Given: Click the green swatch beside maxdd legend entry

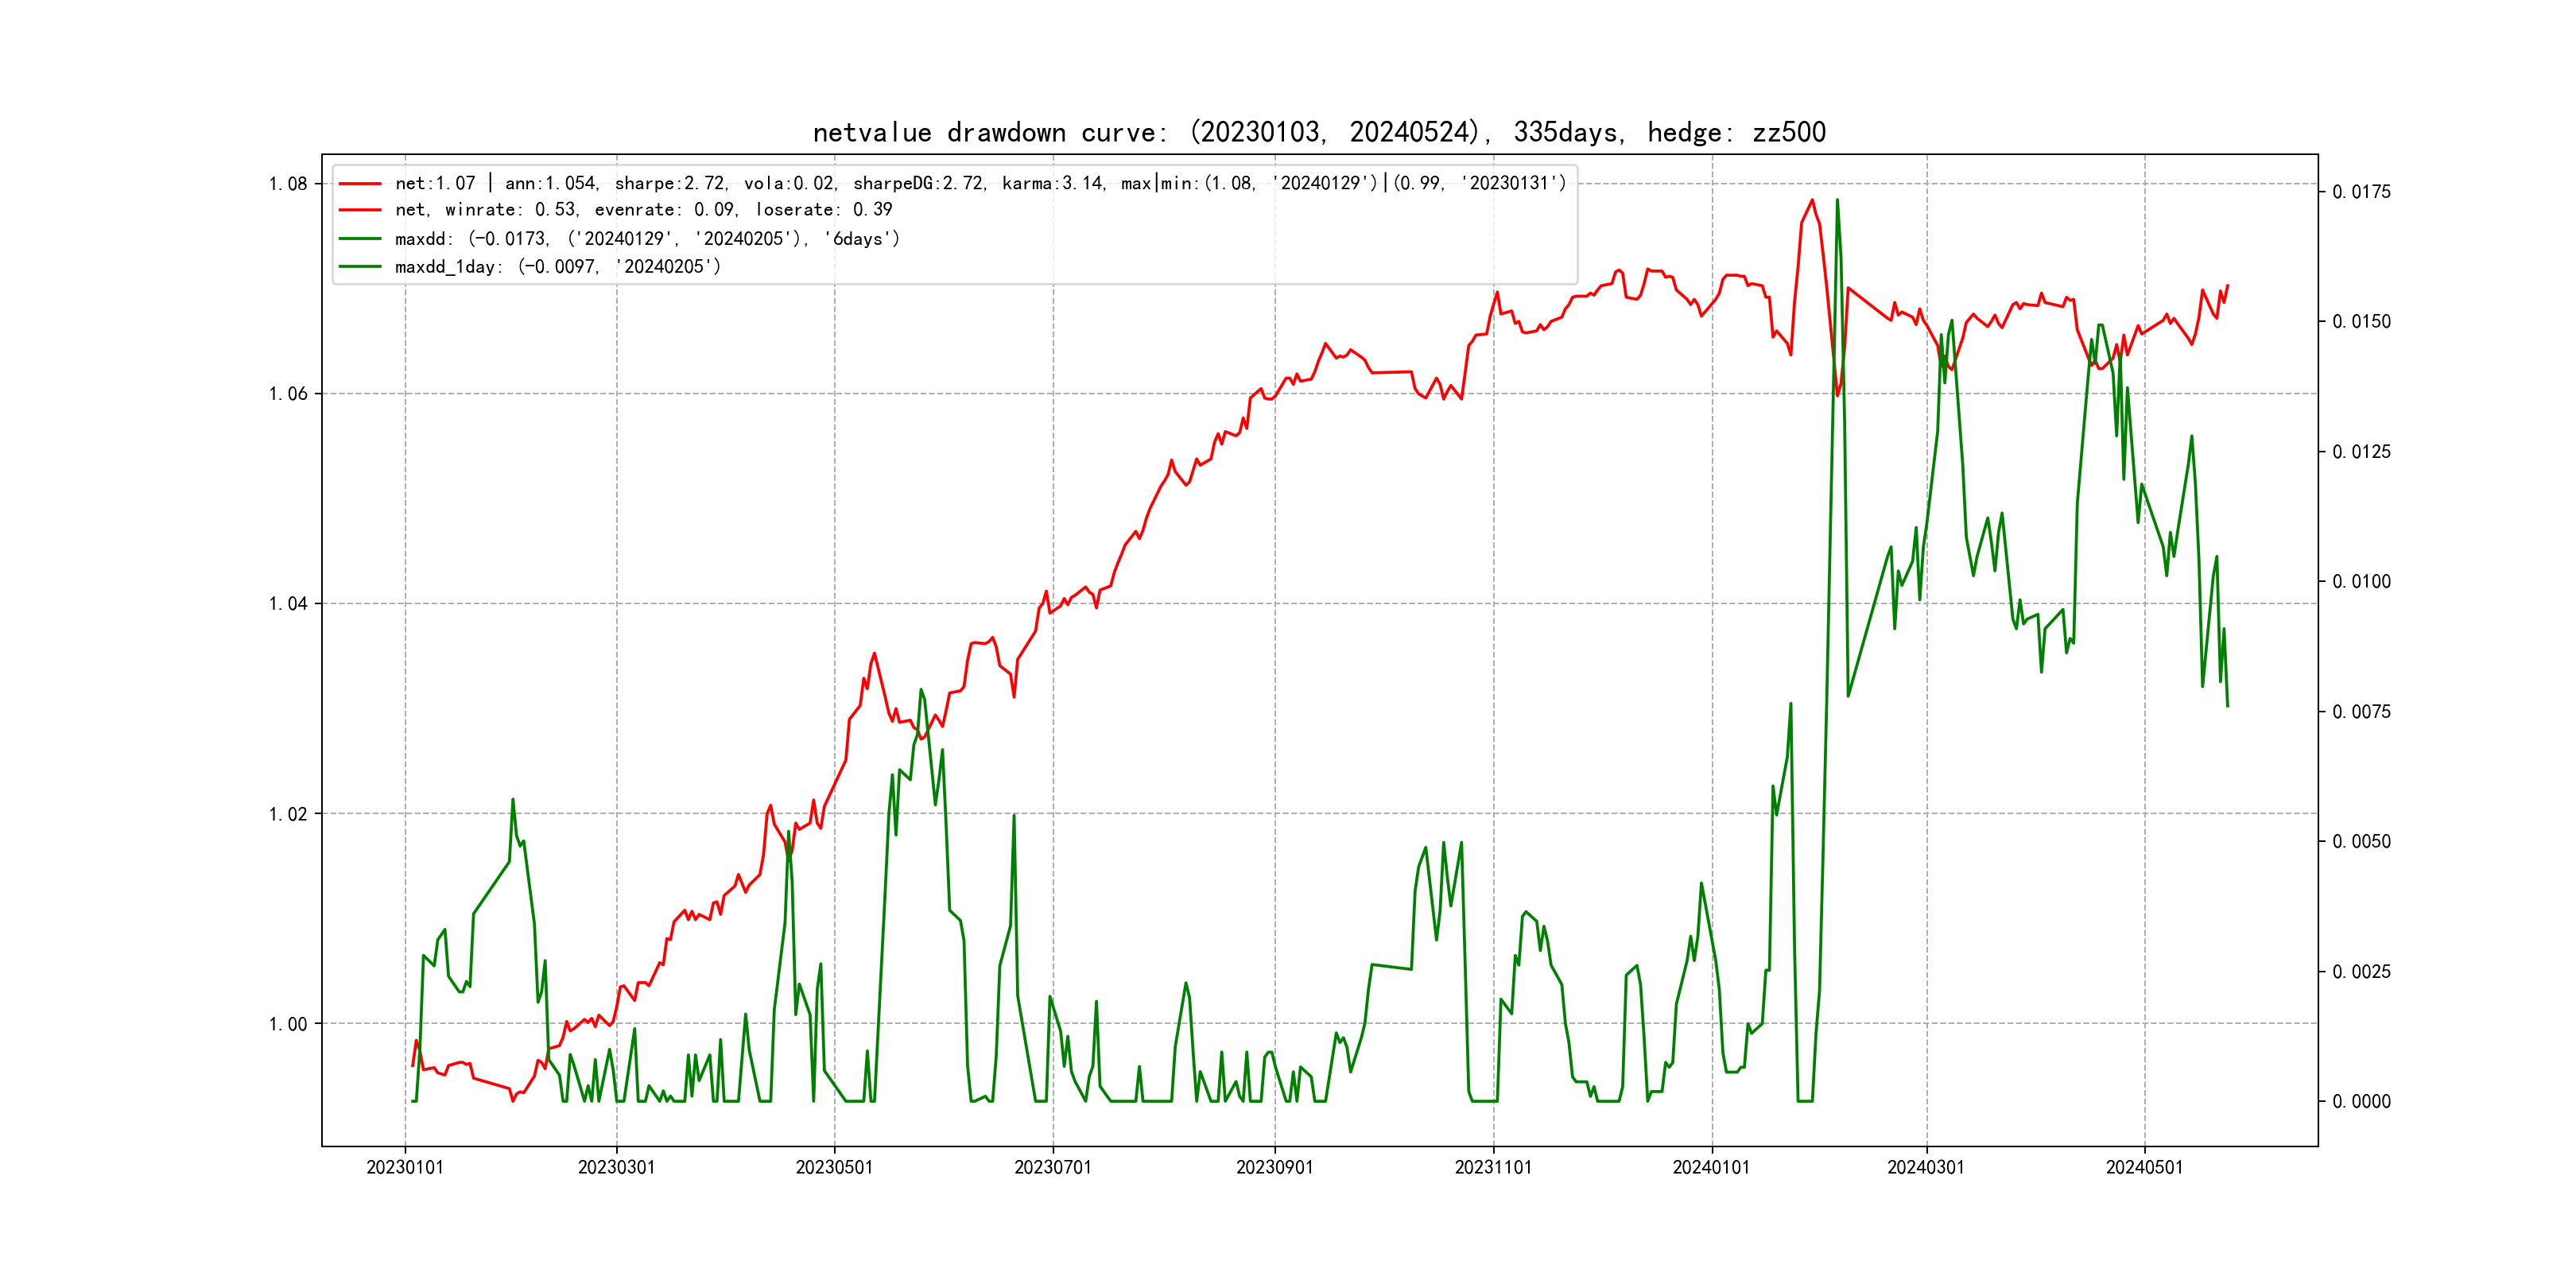Looking at the screenshot, I should (360, 239).
